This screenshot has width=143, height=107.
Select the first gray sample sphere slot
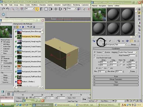(x=113, y=15)
